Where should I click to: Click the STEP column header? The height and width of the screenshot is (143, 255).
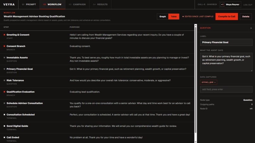point(6,27)
